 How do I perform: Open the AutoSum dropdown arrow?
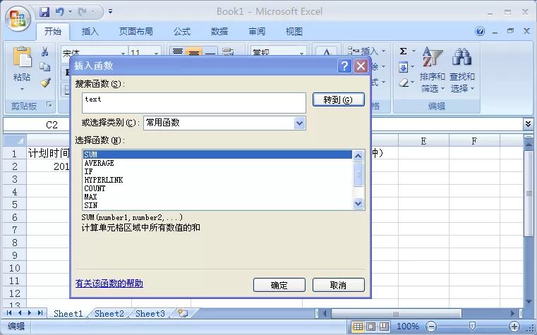[x=414, y=51]
